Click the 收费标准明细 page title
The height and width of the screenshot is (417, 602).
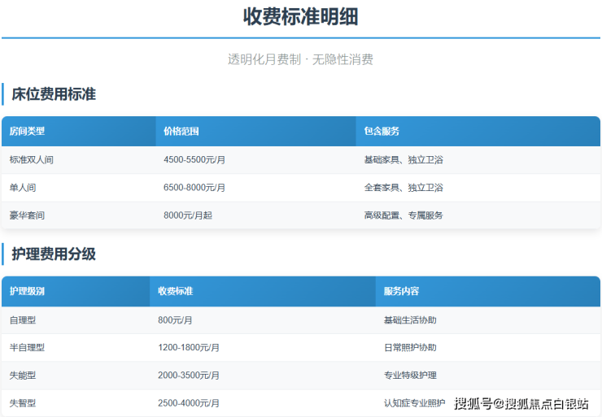pos(300,16)
